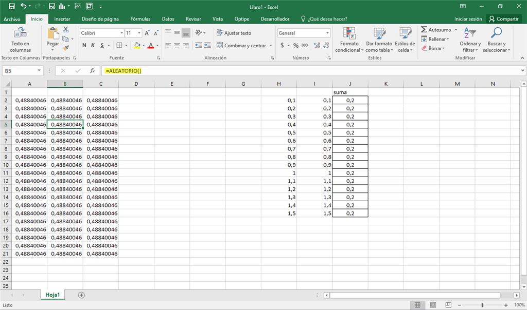Toggle Ajustar texto wrap
The width and height of the screenshot is (527, 310).
click(x=234, y=33)
